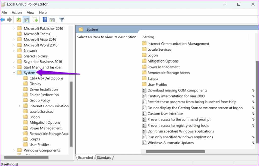The width and height of the screenshot is (259, 166).
Task: Select Group Policy tree item
Action: click(40, 100)
